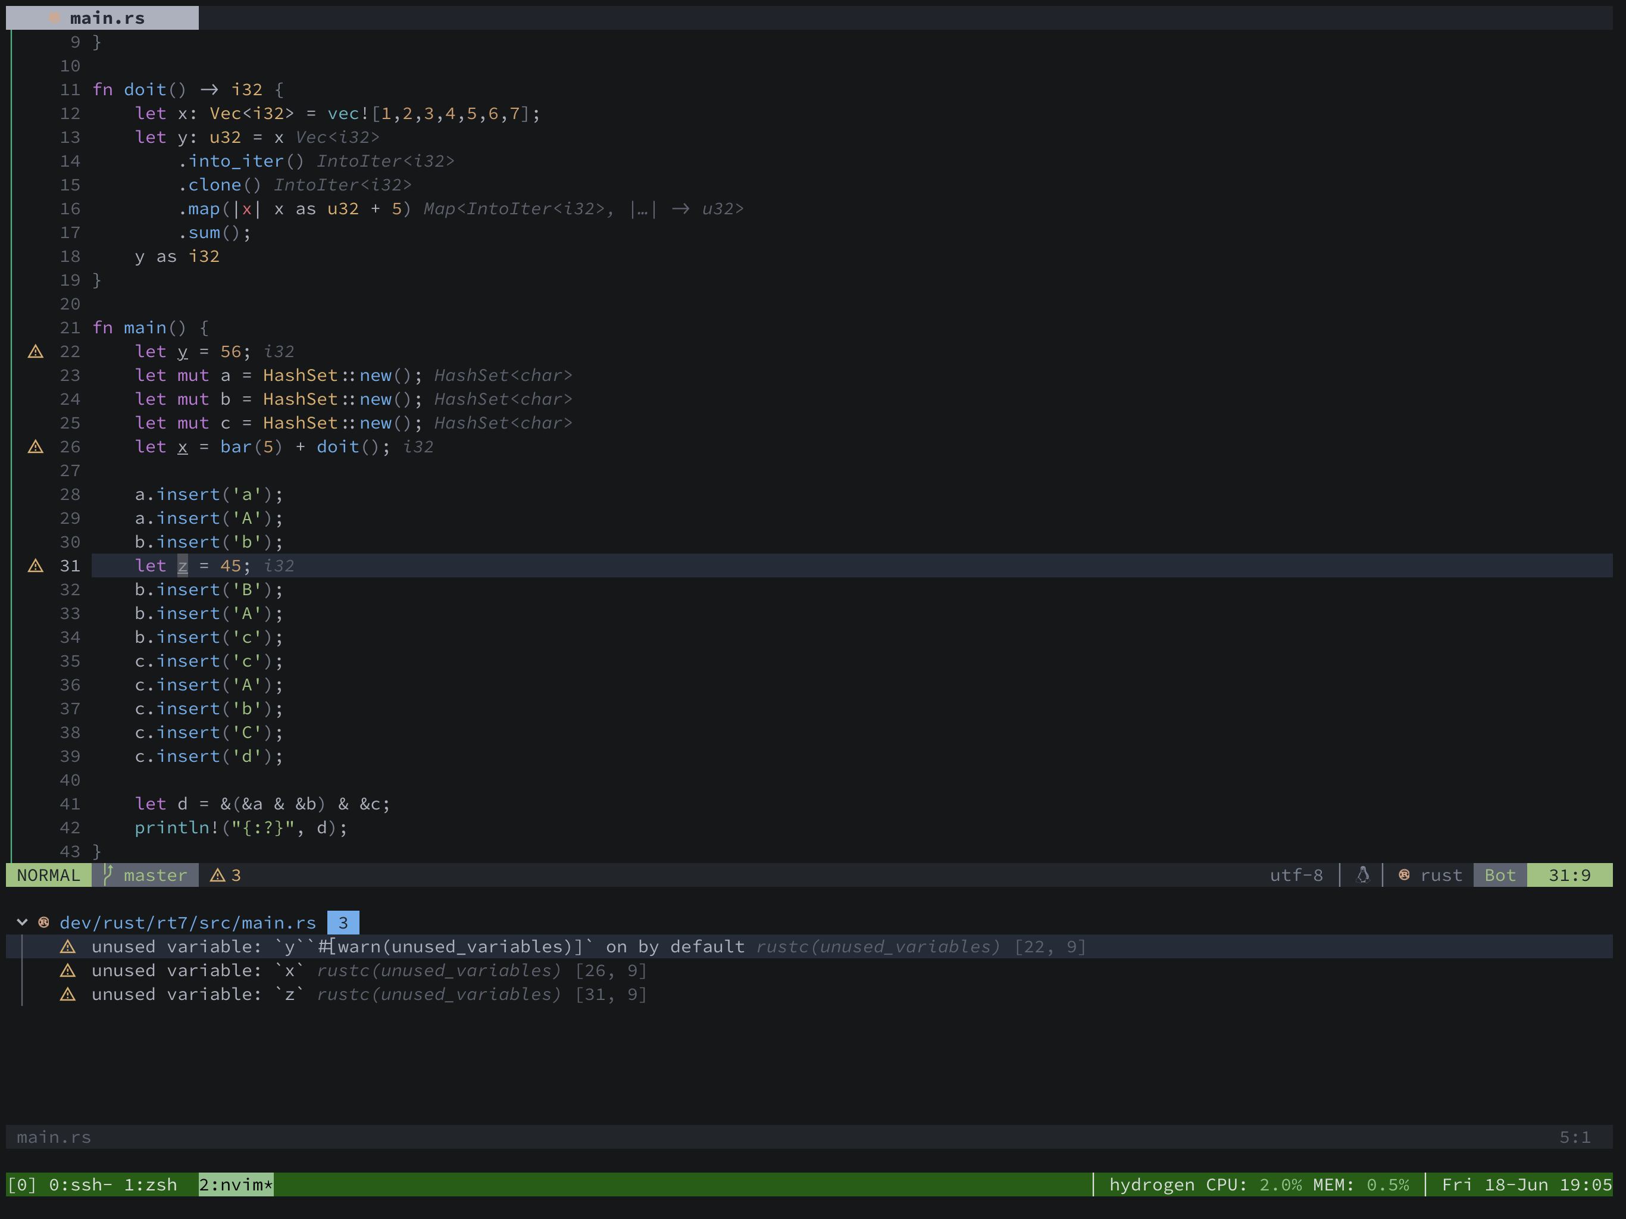Click the Rust language icon in the statusline
Viewport: 1626px width, 1219px height.
coord(1405,875)
